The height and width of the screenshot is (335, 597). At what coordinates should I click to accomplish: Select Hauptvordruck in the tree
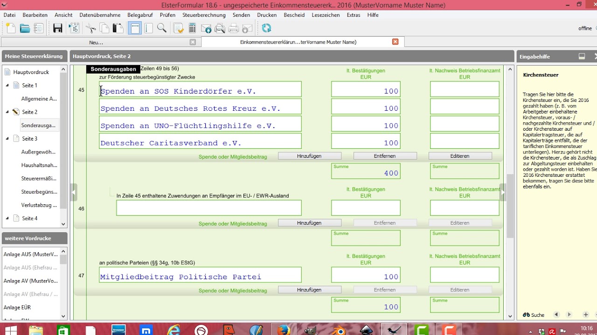pos(31,72)
